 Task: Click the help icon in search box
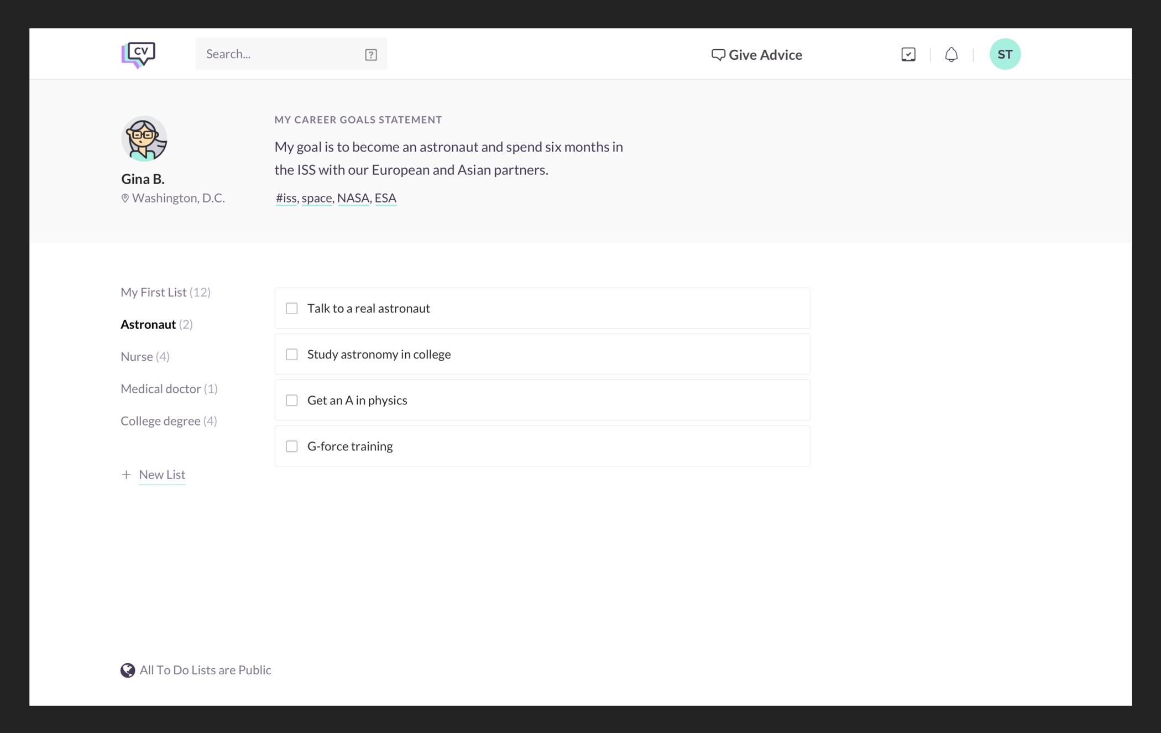tap(371, 54)
